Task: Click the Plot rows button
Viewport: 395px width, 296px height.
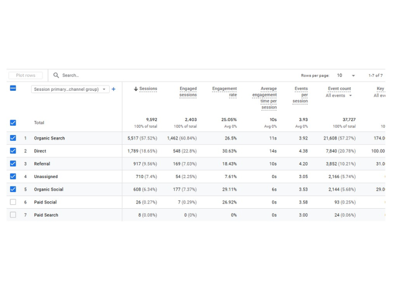Action: pos(26,75)
